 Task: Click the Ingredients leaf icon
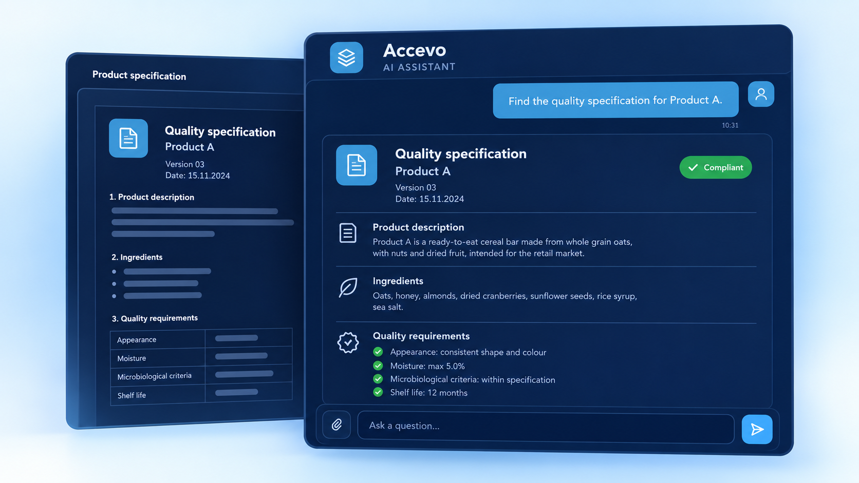point(348,287)
